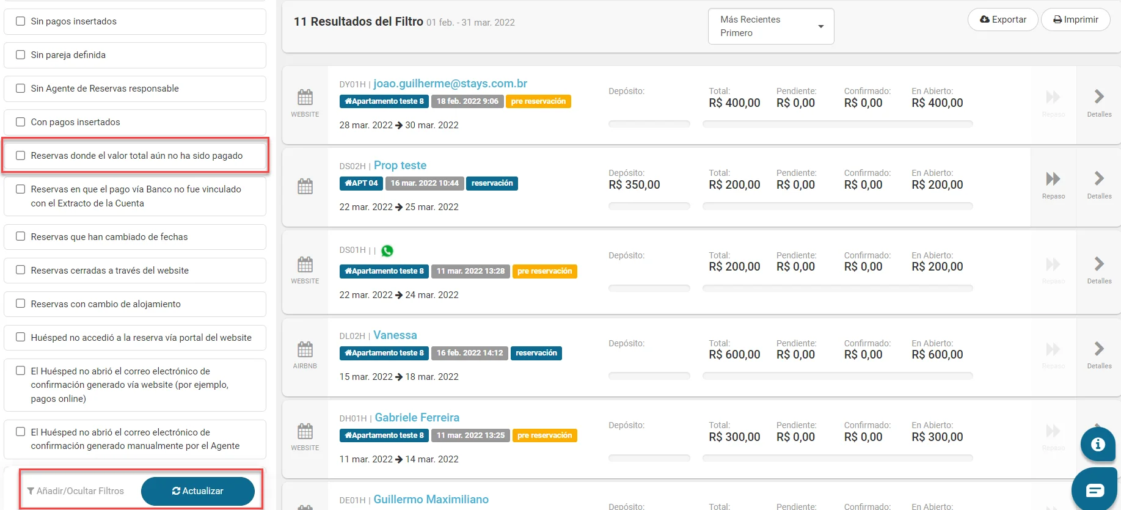This screenshot has height=510, width=1121.
Task: Open guest link joao.guilherme@stays.com.br
Action: (x=450, y=84)
